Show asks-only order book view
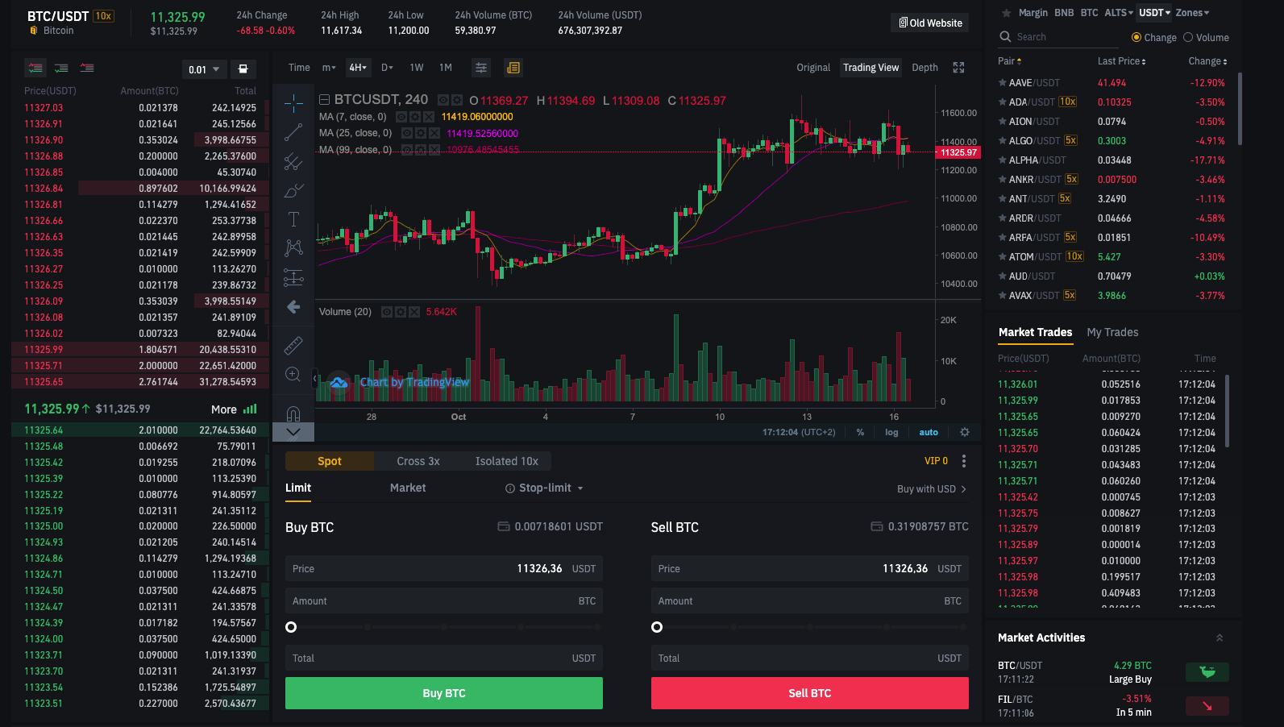The image size is (1284, 727). coord(87,69)
